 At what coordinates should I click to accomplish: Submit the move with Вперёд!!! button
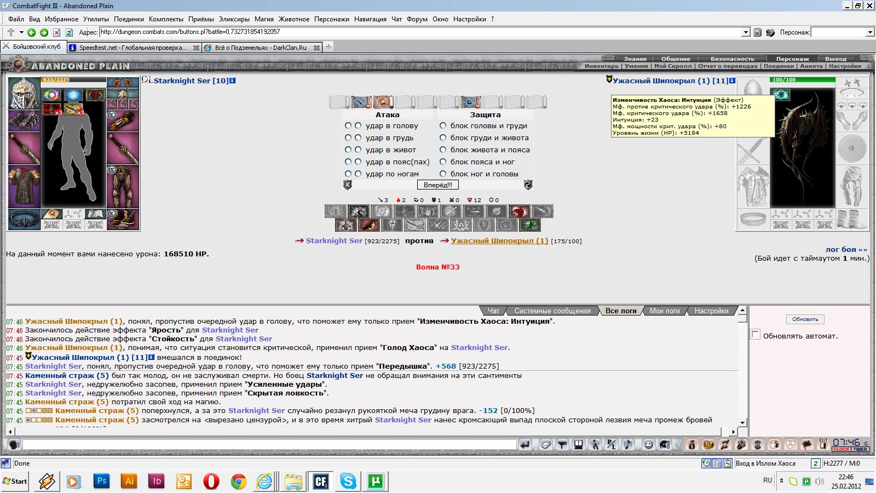438,185
